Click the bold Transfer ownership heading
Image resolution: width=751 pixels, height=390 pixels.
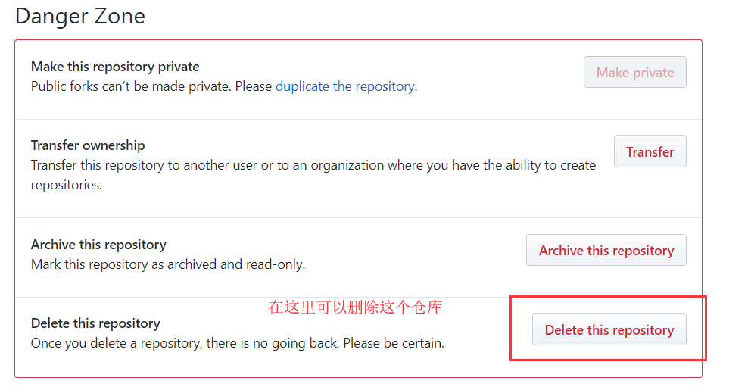88,145
